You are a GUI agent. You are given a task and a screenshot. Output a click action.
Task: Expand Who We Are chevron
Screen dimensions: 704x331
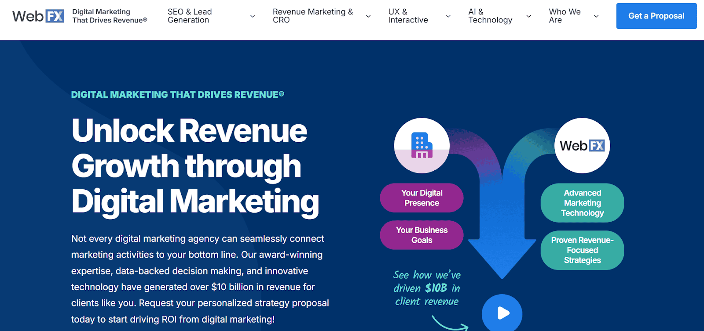coord(596,16)
